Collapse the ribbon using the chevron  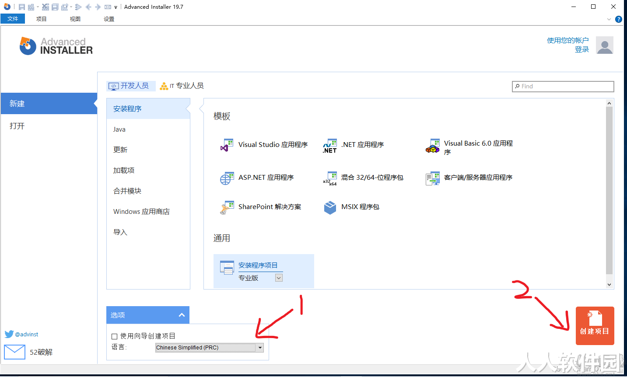[x=609, y=19]
